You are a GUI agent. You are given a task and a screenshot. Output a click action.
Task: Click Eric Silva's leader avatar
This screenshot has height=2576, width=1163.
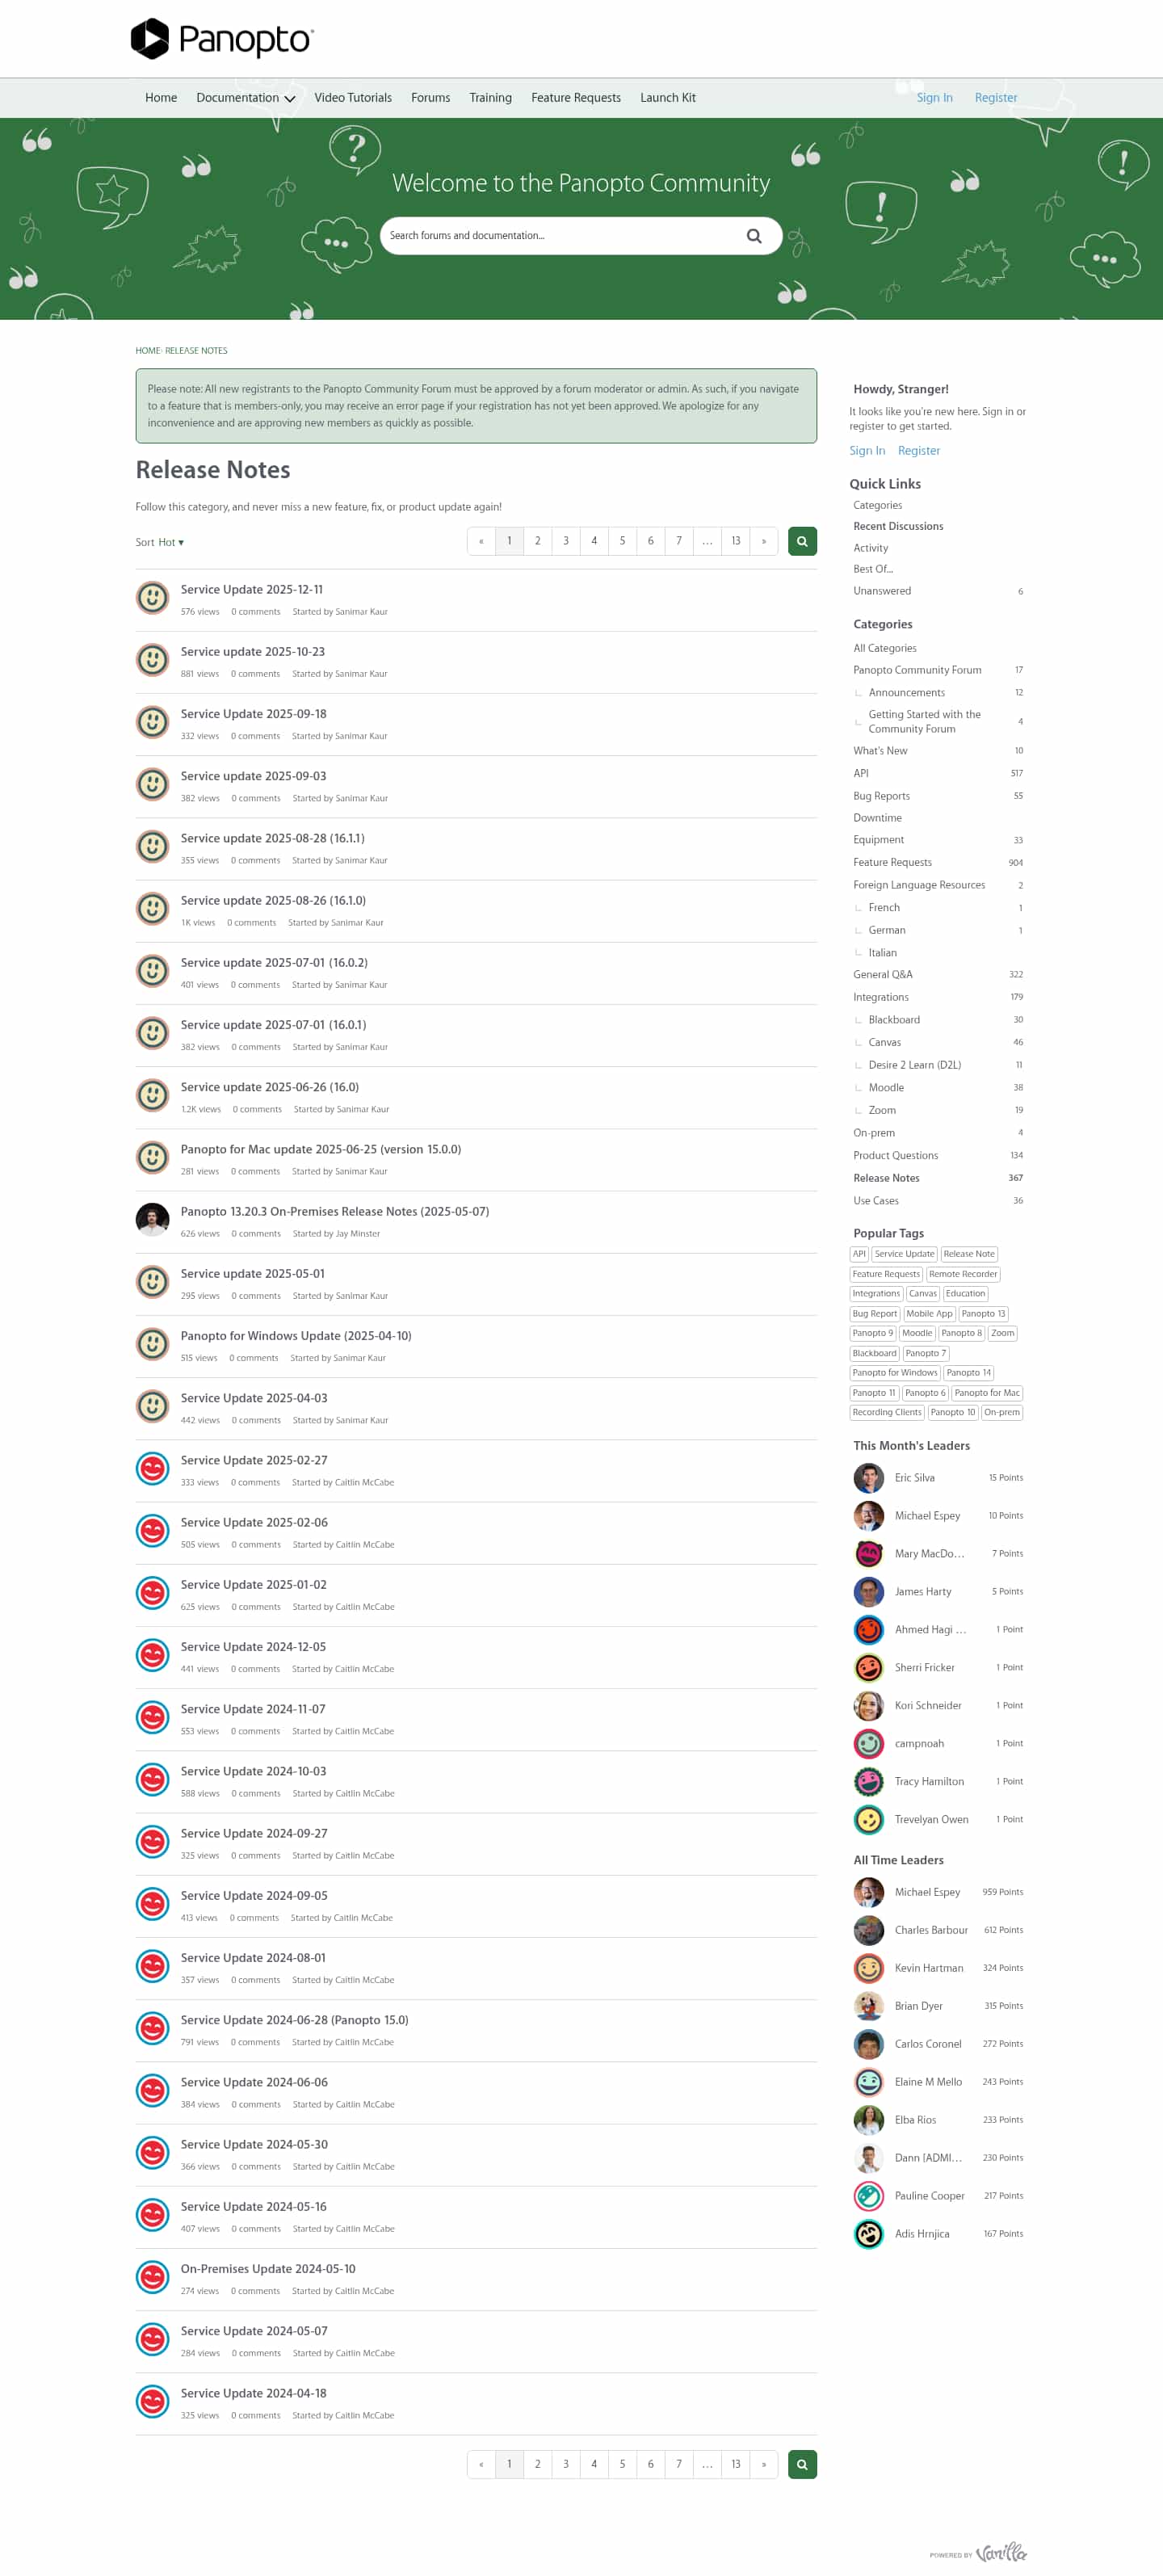868,1478
